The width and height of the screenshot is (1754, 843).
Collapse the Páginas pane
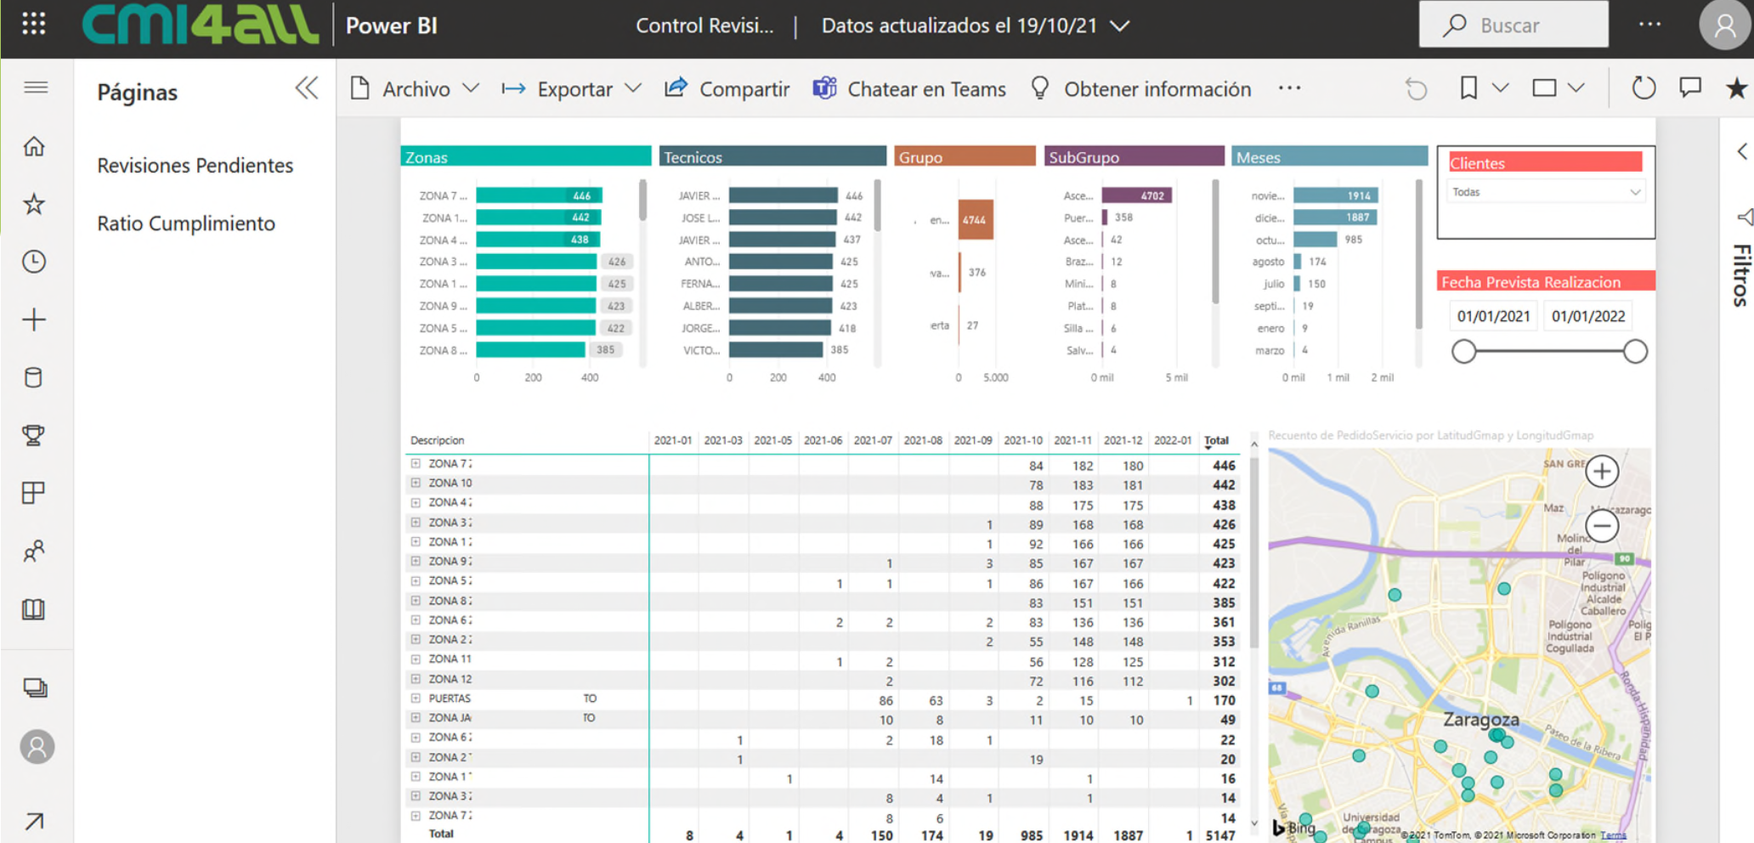[306, 88]
